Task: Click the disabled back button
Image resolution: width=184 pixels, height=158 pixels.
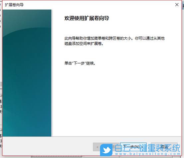Action: click(x=106, y=147)
